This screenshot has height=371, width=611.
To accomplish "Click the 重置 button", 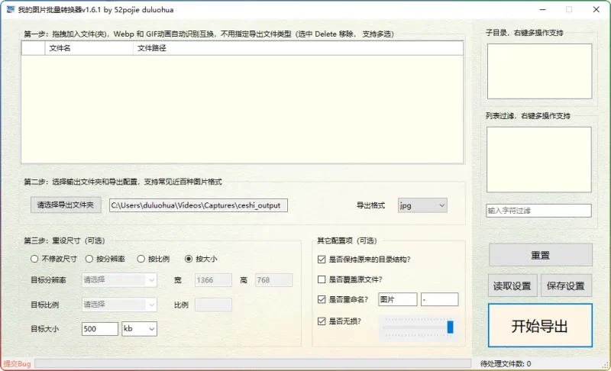I will (540, 255).
